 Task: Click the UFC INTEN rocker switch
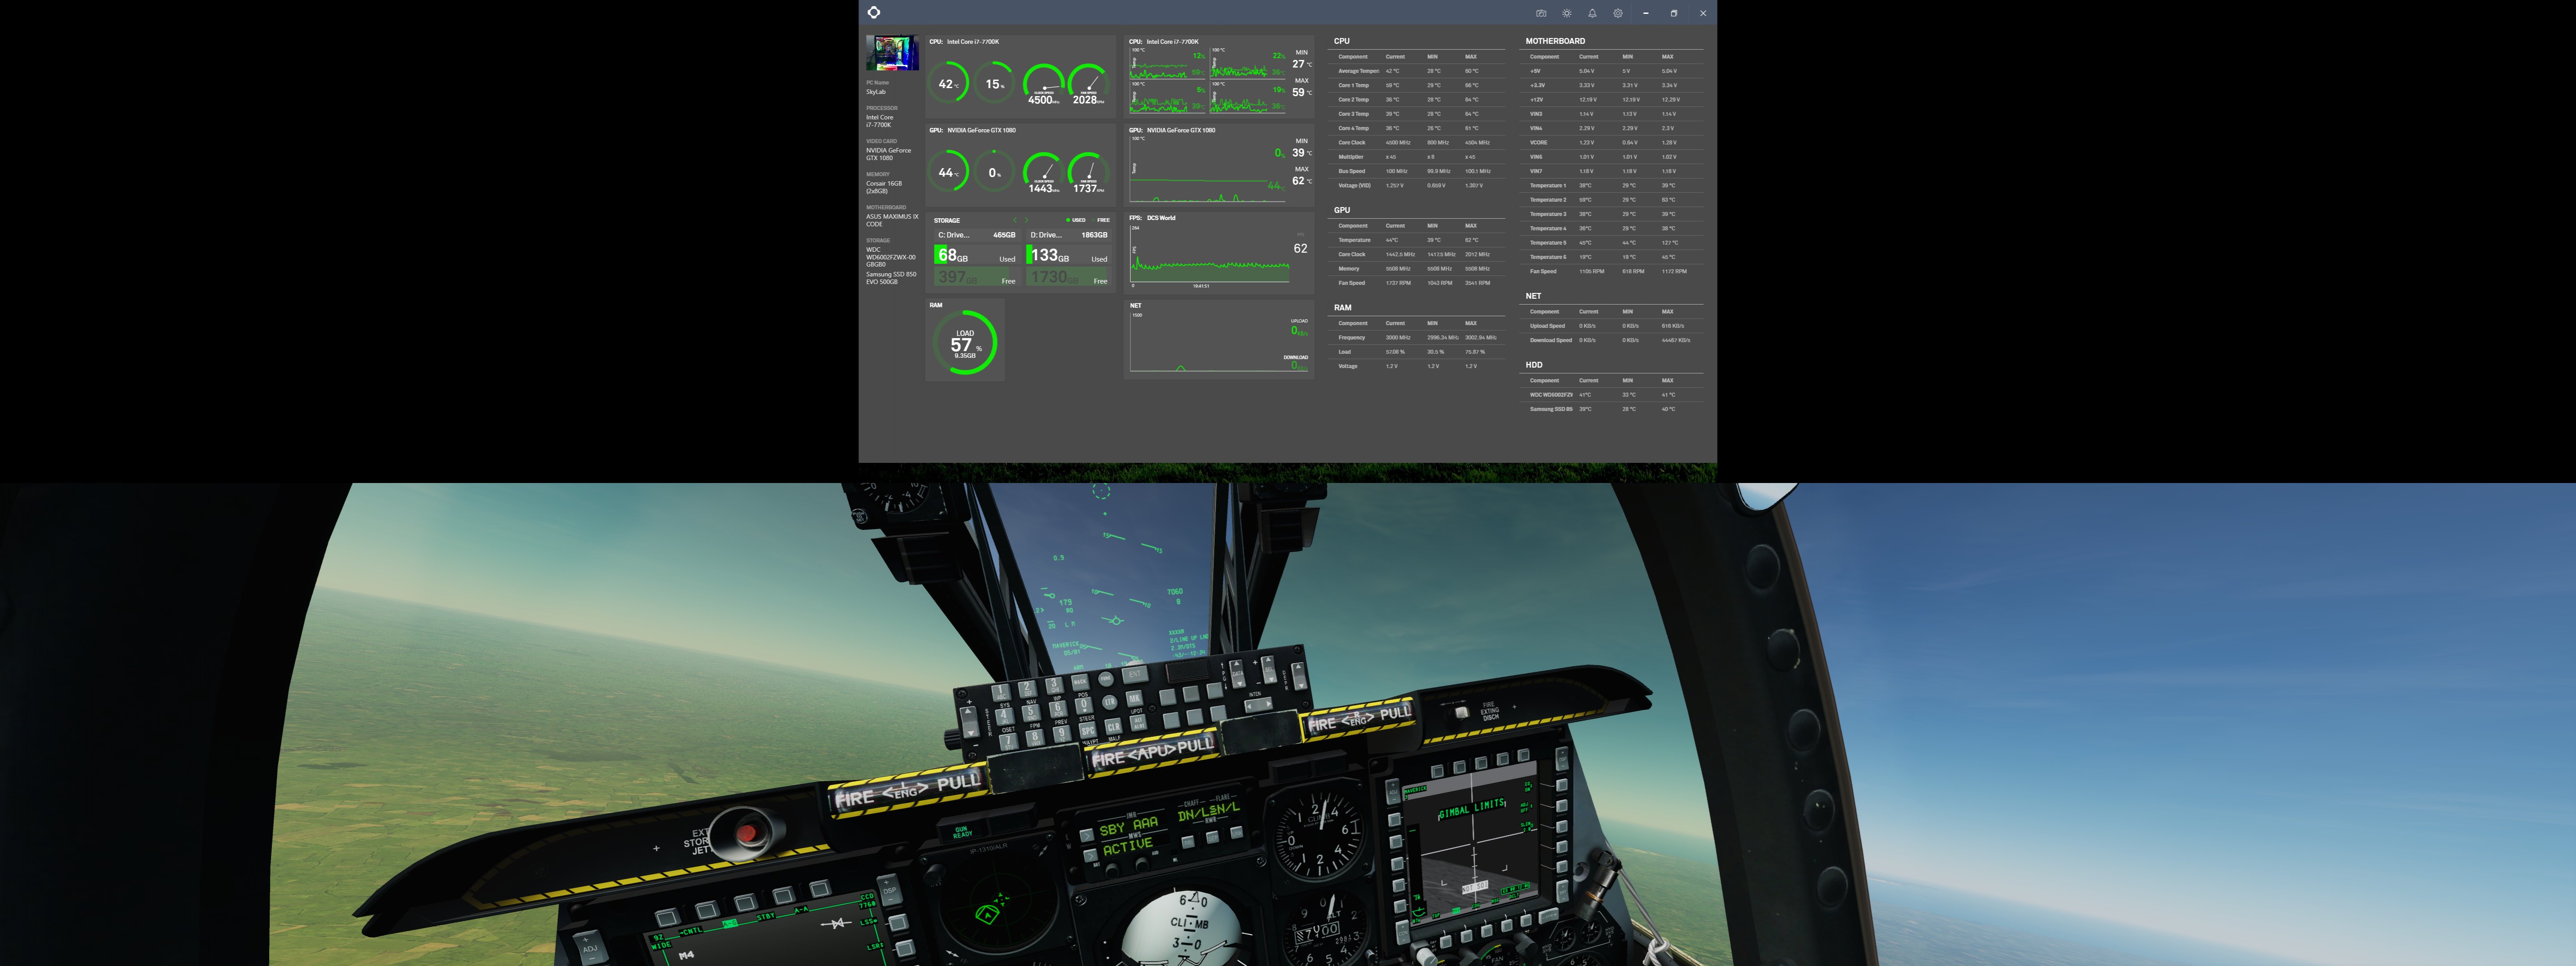1259,705
